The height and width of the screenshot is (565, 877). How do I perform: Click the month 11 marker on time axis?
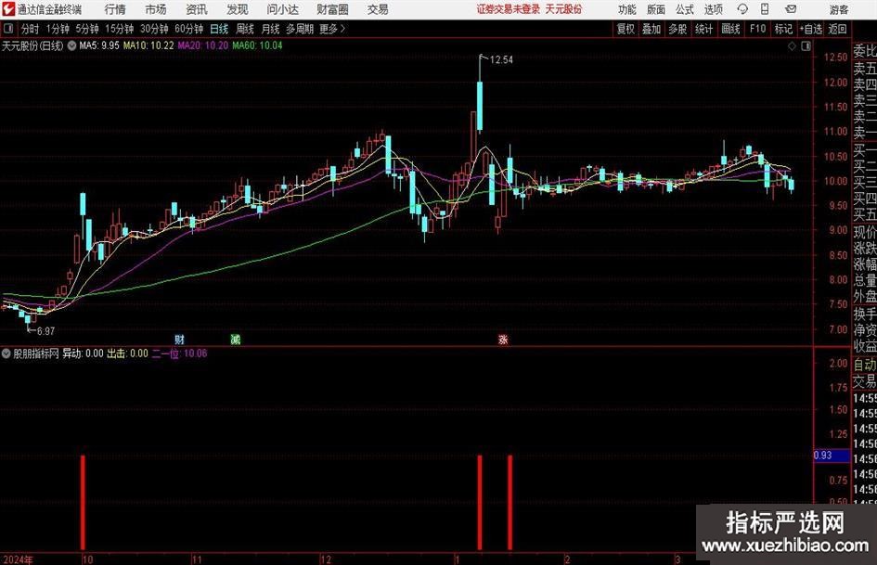pyautogui.click(x=197, y=559)
